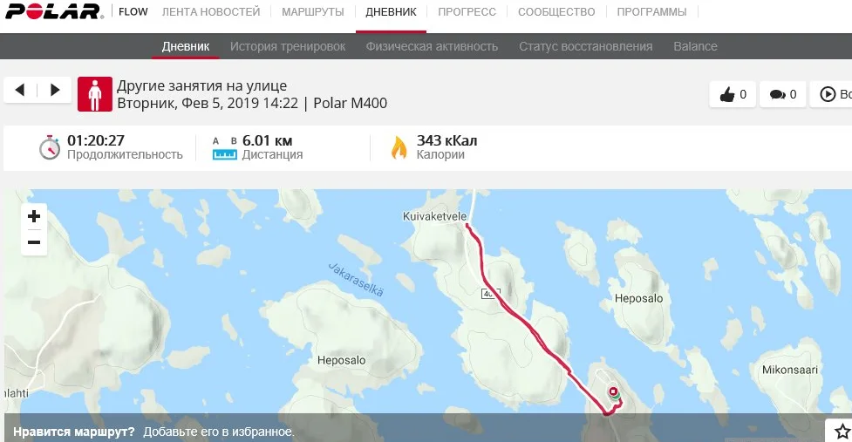Select the ПРОГРЕСС menu item
Screen dimensions: 852x442
[x=467, y=12]
